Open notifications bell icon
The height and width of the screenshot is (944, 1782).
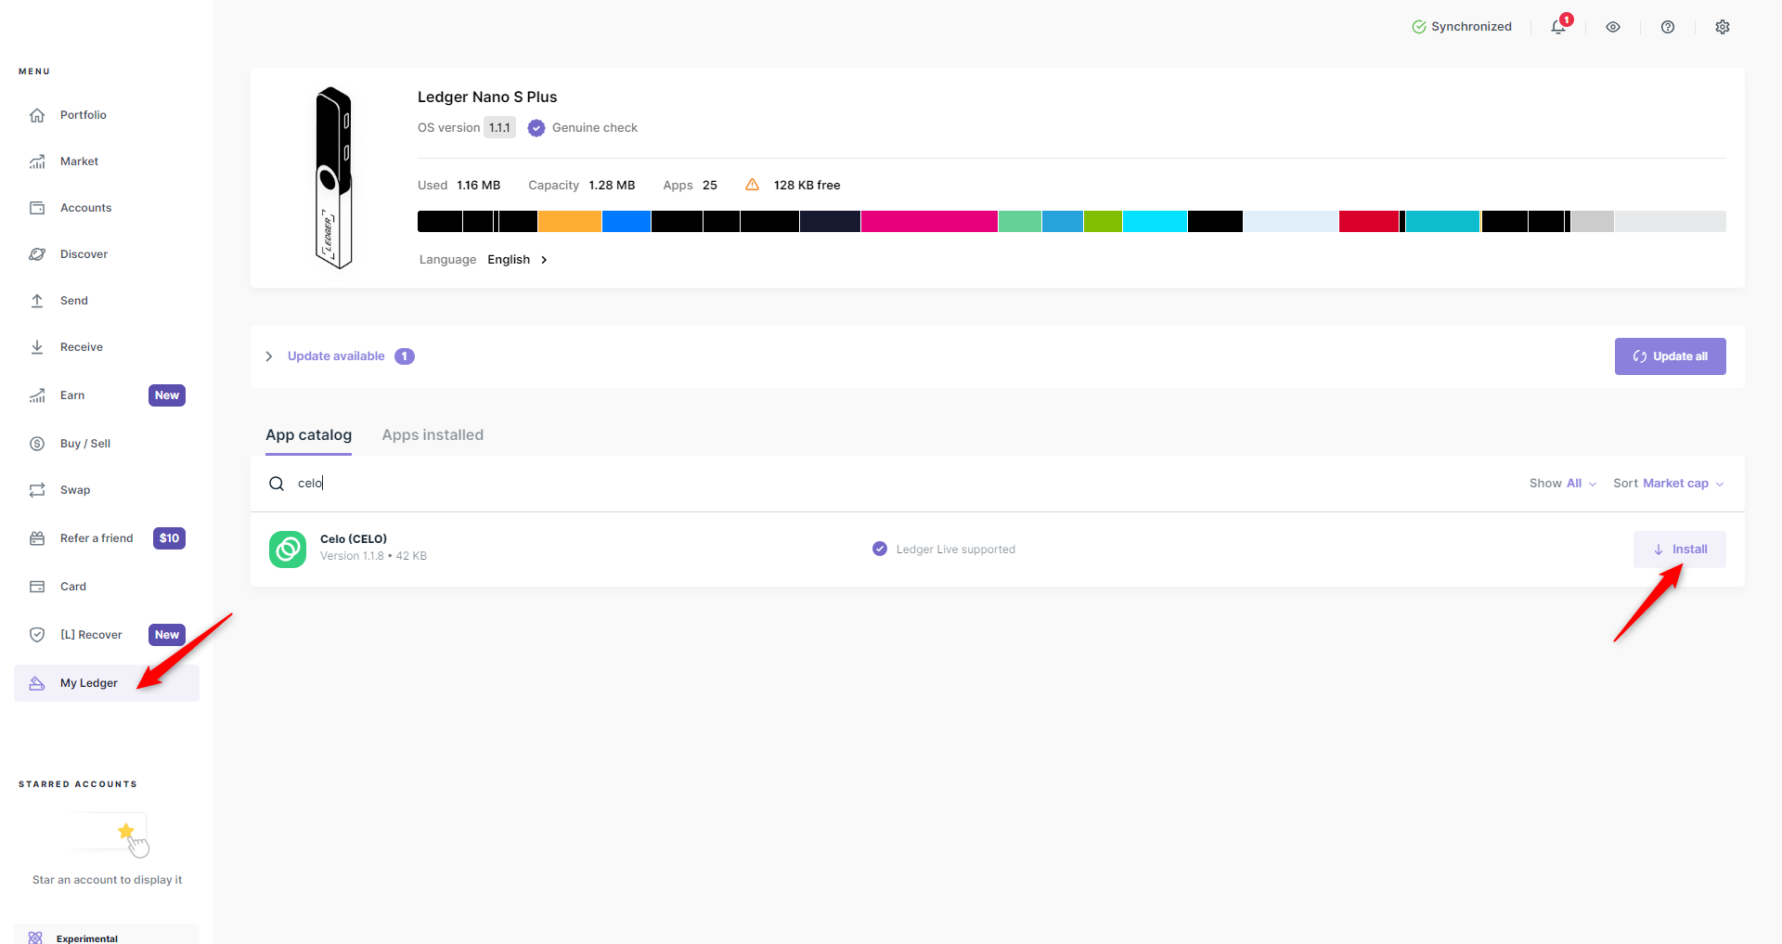[x=1558, y=27]
